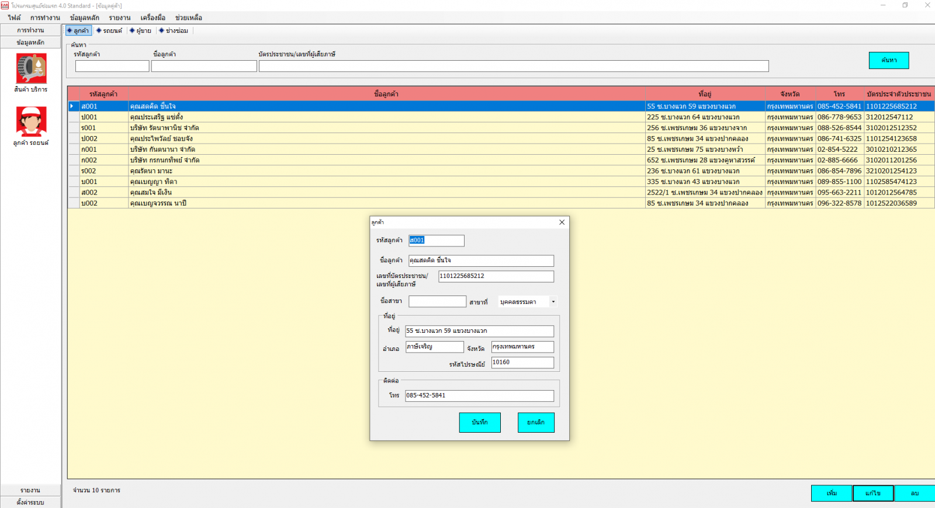Click the dialog tax ID field 1101225685212
This screenshot has width=935, height=508.
coord(496,276)
